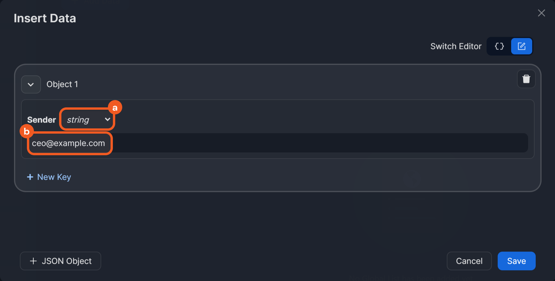The width and height of the screenshot is (555, 281).
Task: Add a New Key to Object 1
Action: tap(49, 177)
